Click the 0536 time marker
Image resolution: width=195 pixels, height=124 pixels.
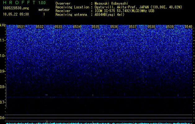pos(114,27)
